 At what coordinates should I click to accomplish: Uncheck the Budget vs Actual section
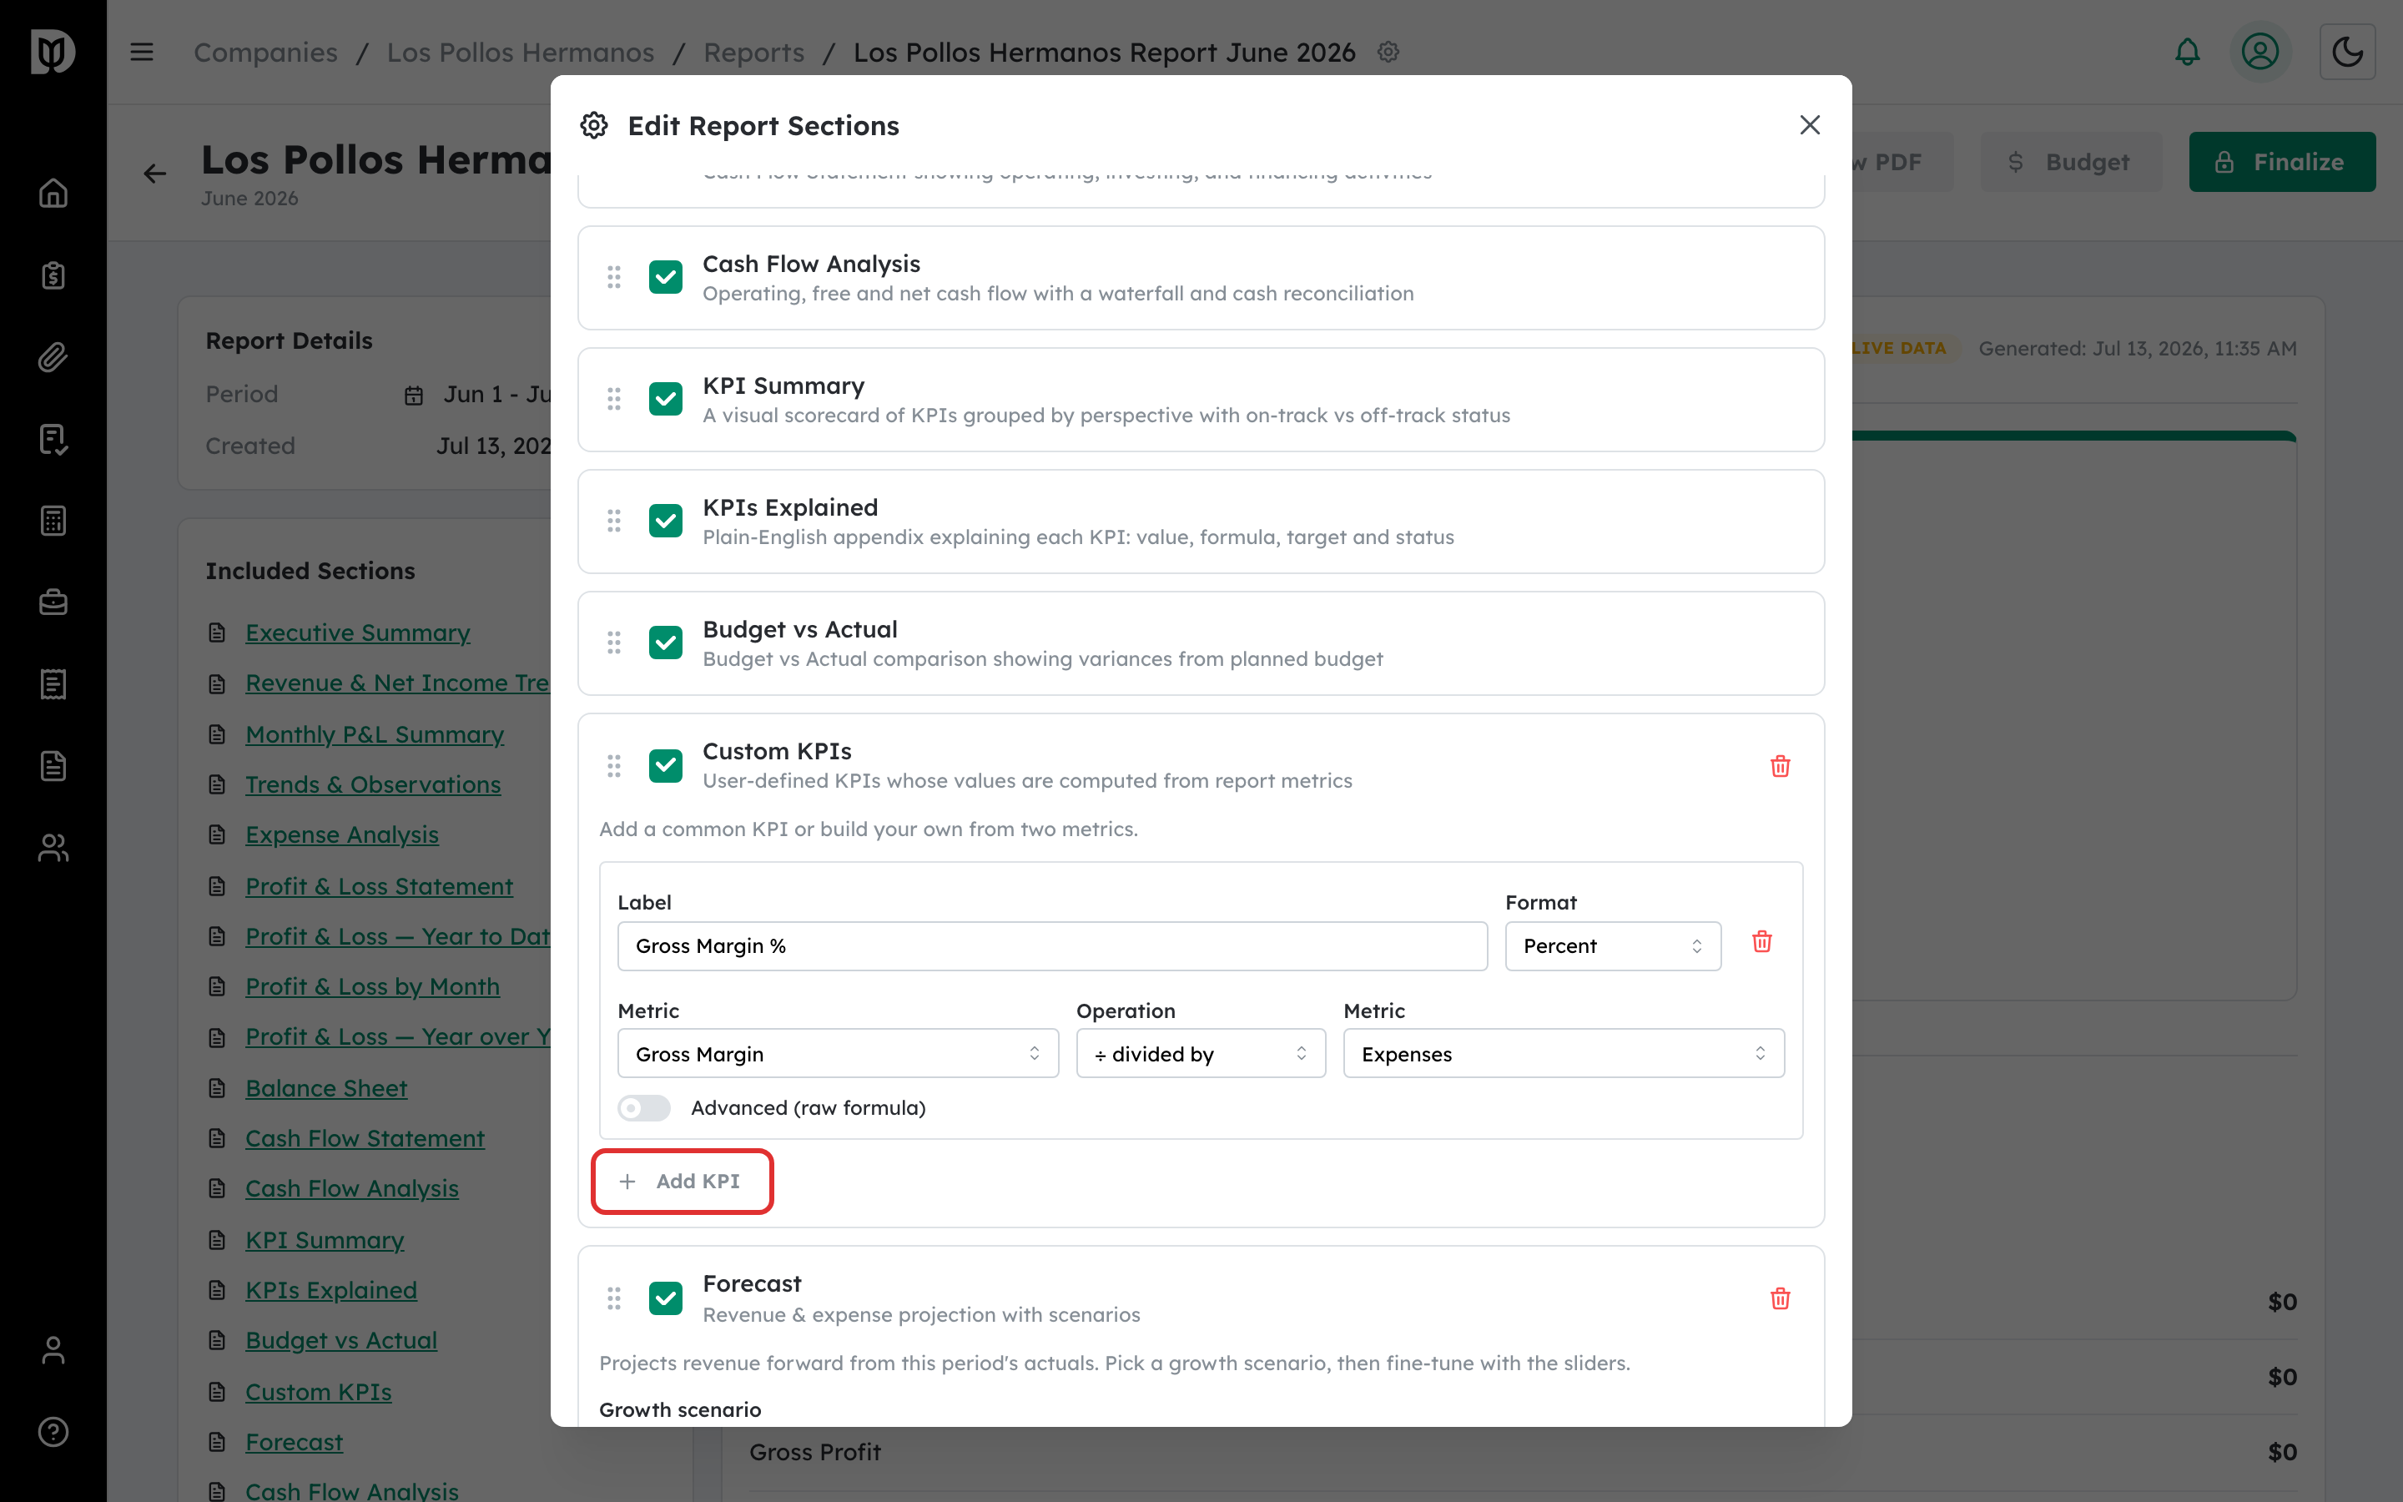point(665,643)
